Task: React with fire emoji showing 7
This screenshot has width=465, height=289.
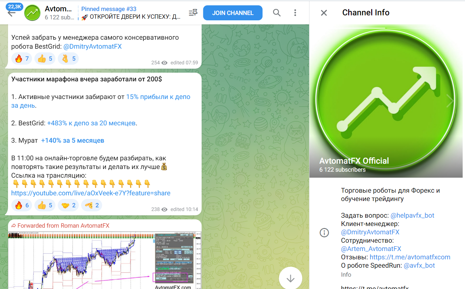Action: 22,59
